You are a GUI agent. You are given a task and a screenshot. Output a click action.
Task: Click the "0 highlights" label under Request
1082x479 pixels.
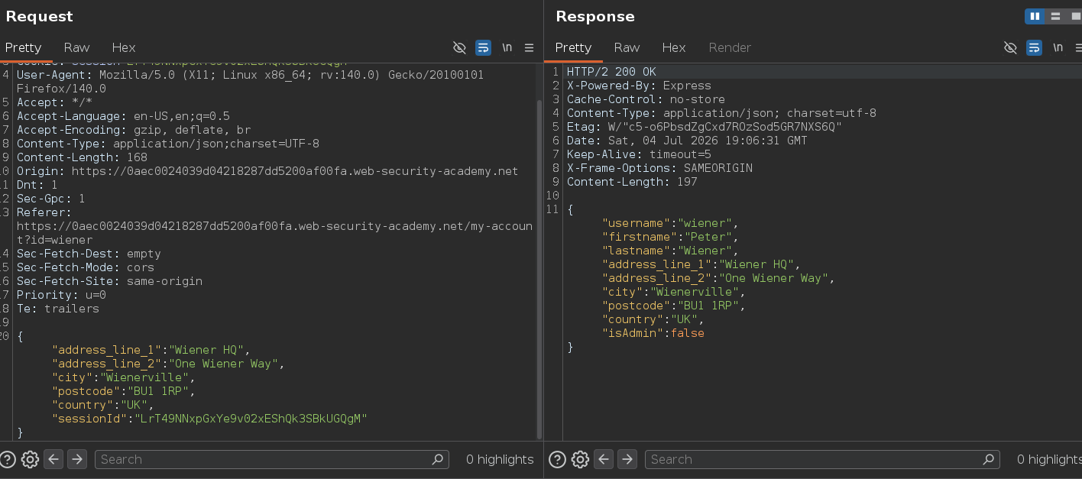click(500, 459)
